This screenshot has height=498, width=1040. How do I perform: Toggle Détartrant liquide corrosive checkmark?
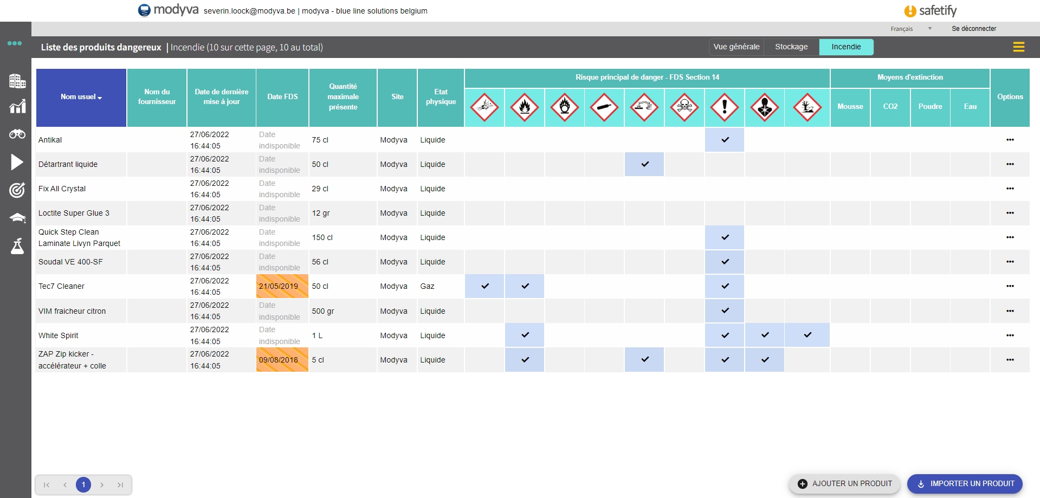point(644,164)
